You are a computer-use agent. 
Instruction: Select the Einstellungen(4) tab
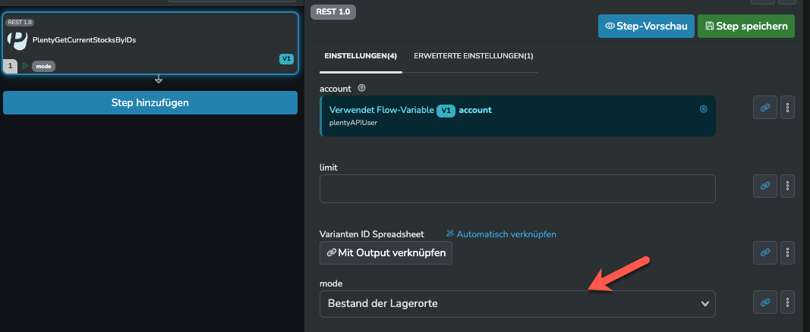pyautogui.click(x=361, y=56)
